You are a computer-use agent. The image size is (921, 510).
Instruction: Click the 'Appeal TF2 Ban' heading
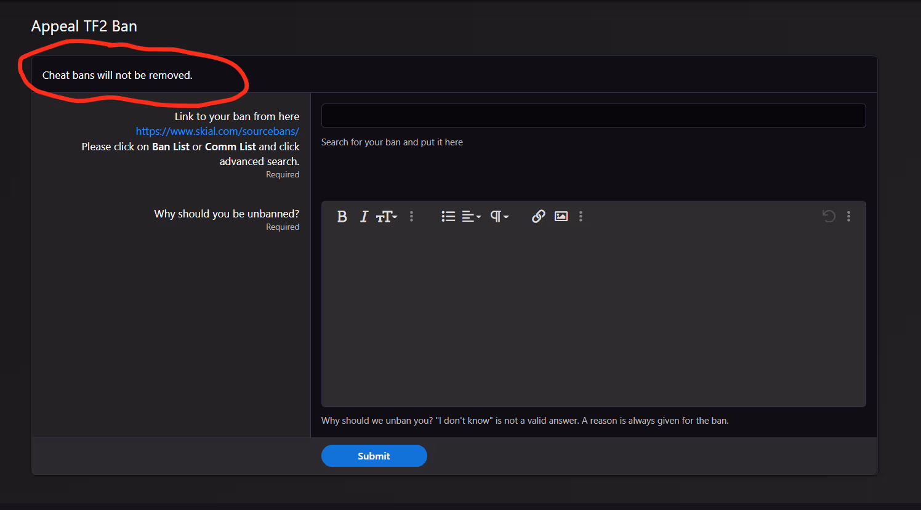84,26
